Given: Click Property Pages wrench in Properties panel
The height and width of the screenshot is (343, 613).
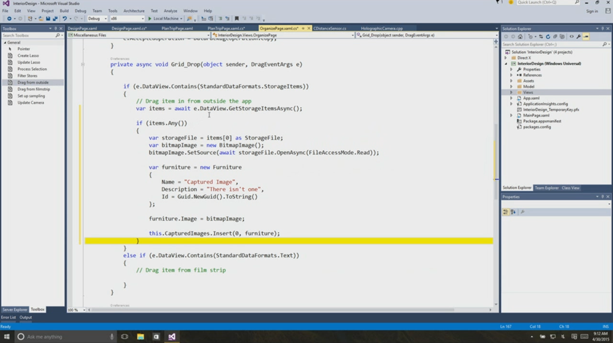Looking at the screenshot, I should (523, 212).
